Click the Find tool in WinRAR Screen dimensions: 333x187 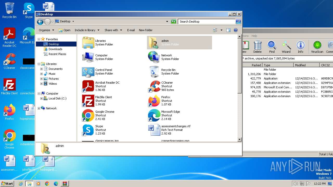click(272, 47)
